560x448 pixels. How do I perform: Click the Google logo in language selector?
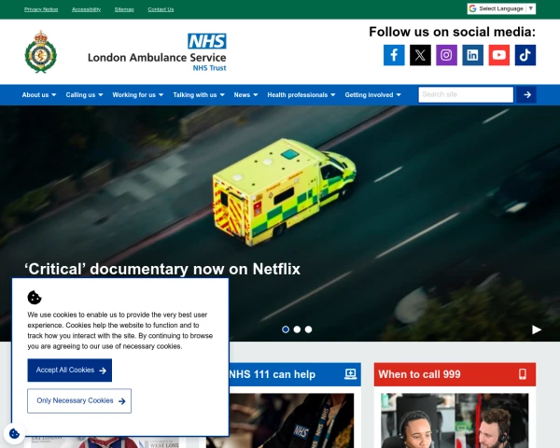point(473,8)
